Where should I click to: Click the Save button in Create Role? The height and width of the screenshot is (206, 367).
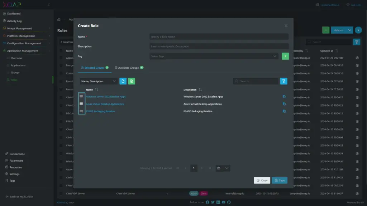click(280, 180)
